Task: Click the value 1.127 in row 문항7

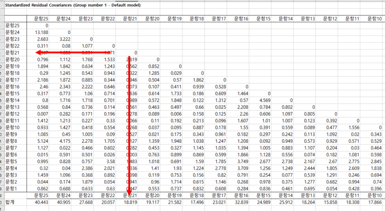Action: [x=43, y=148]
